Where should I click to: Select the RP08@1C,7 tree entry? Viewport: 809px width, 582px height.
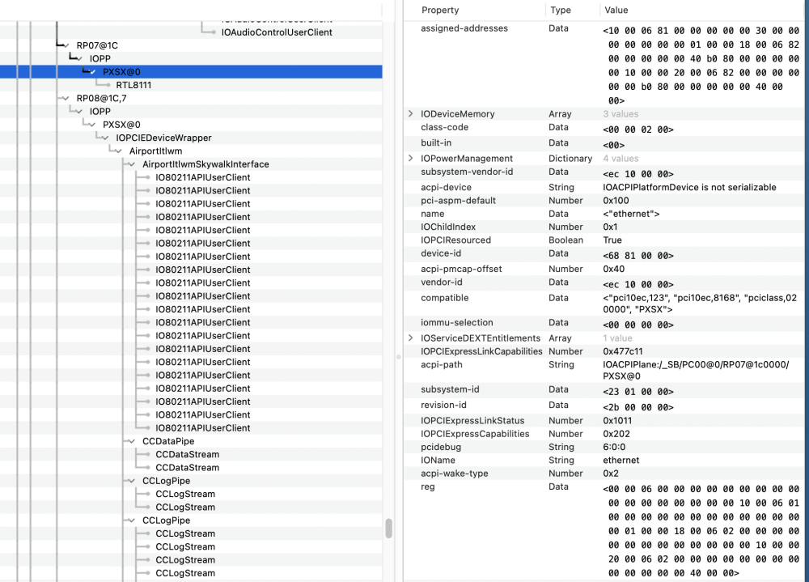pos(102,98)
